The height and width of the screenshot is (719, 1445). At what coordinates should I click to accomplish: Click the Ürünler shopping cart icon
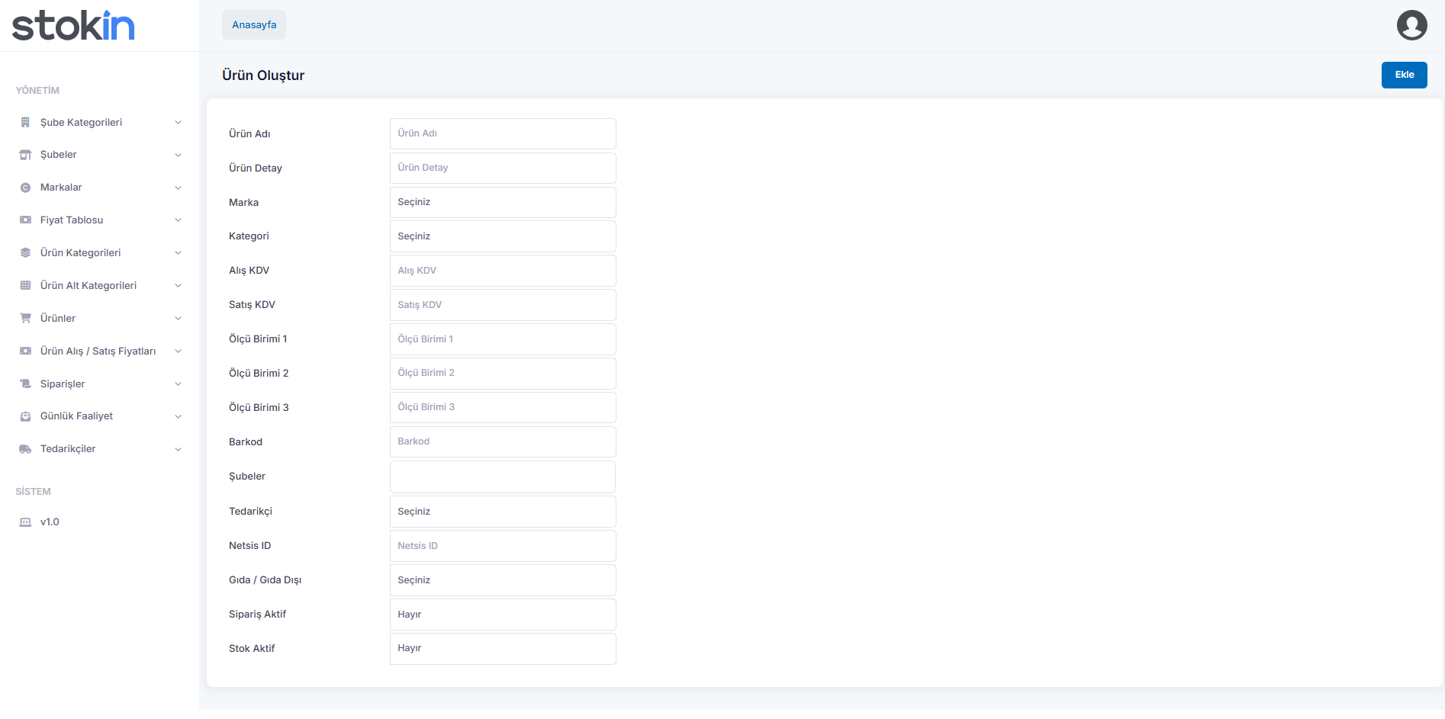25,319
